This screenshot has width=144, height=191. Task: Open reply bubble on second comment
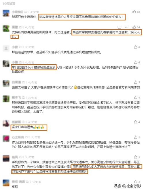pos(119,27)
